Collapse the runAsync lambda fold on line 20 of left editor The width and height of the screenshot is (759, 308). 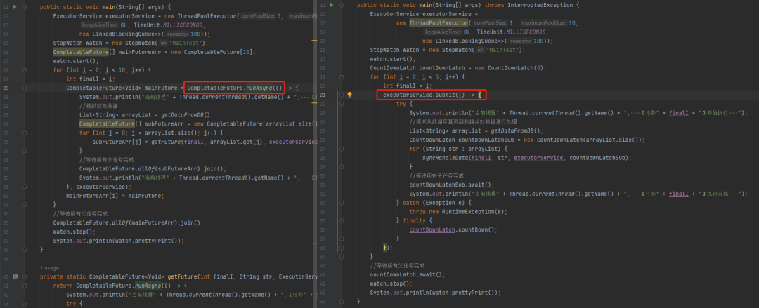pyautogui.click(x=25, y=88)
